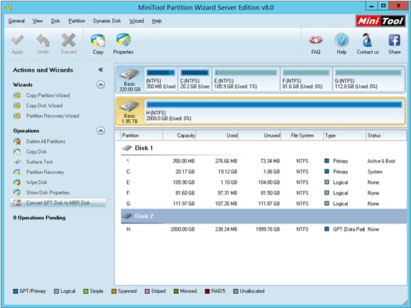
Task: Open the View menu
Action: point(38,21)
